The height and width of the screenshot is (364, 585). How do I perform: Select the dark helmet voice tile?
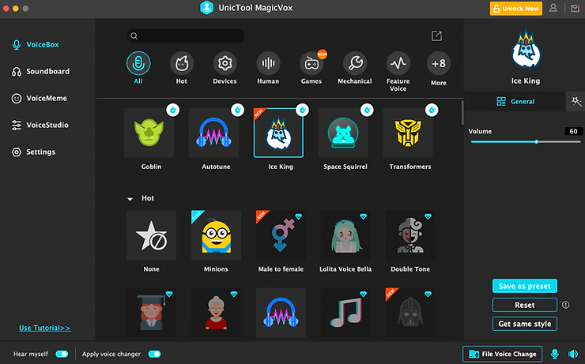coord(410,313)
